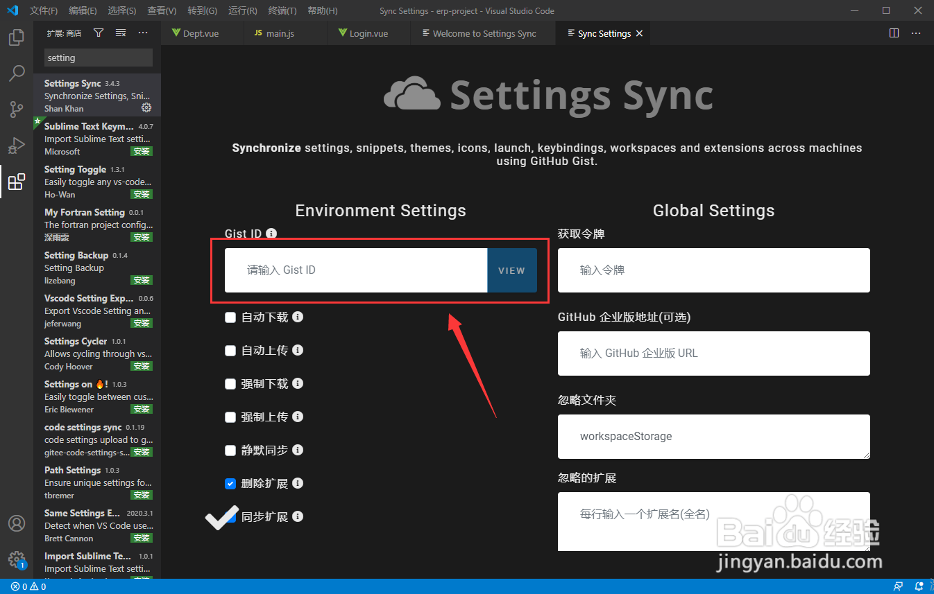Click the VIEW button beside Gist ID
The width and height of the screenshot is (934, 594).
[512, 270]
